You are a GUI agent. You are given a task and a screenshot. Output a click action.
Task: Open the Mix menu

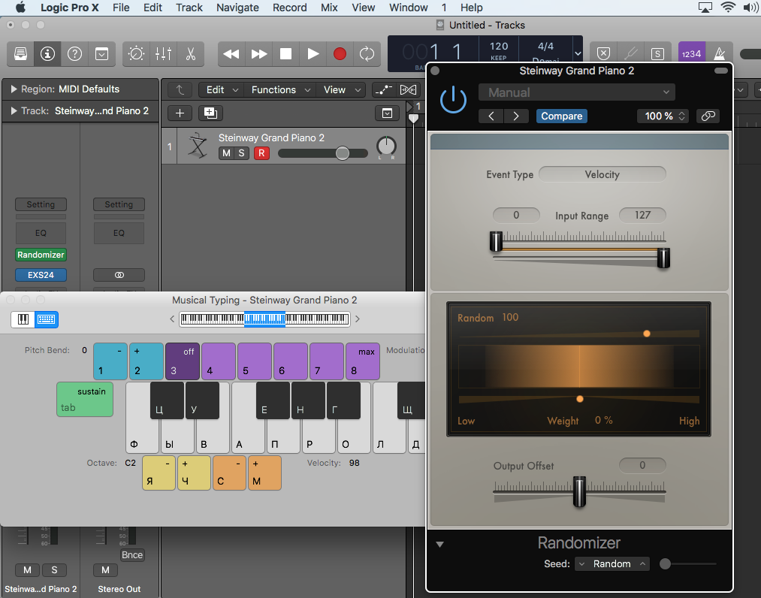[x=329, y=8]
